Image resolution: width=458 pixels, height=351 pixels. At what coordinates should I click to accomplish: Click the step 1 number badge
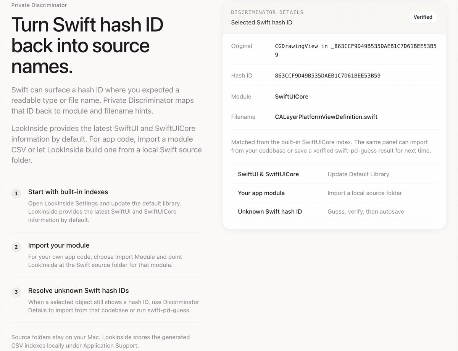(x=16, y=193)
